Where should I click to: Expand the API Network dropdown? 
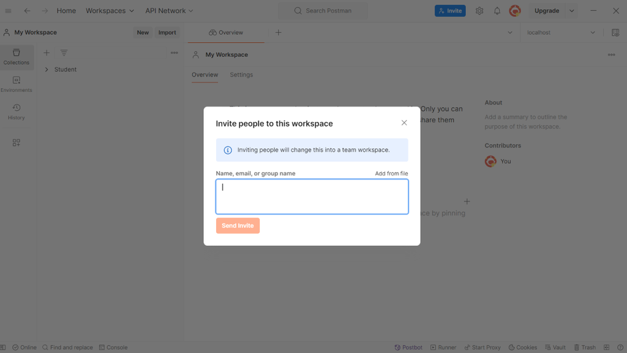point(169,11)
